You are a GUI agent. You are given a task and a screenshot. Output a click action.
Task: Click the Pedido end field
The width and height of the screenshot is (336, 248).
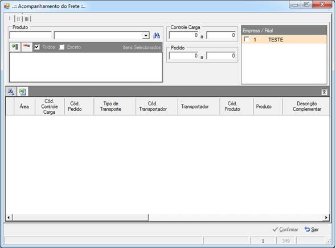(x=222, y=56)
